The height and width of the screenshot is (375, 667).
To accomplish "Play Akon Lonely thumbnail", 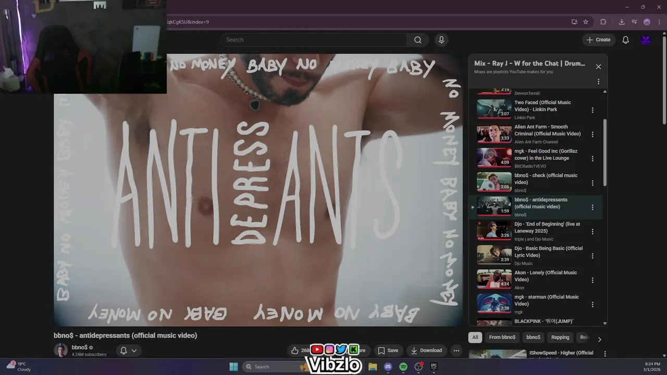I will click(x=495, y=279).
